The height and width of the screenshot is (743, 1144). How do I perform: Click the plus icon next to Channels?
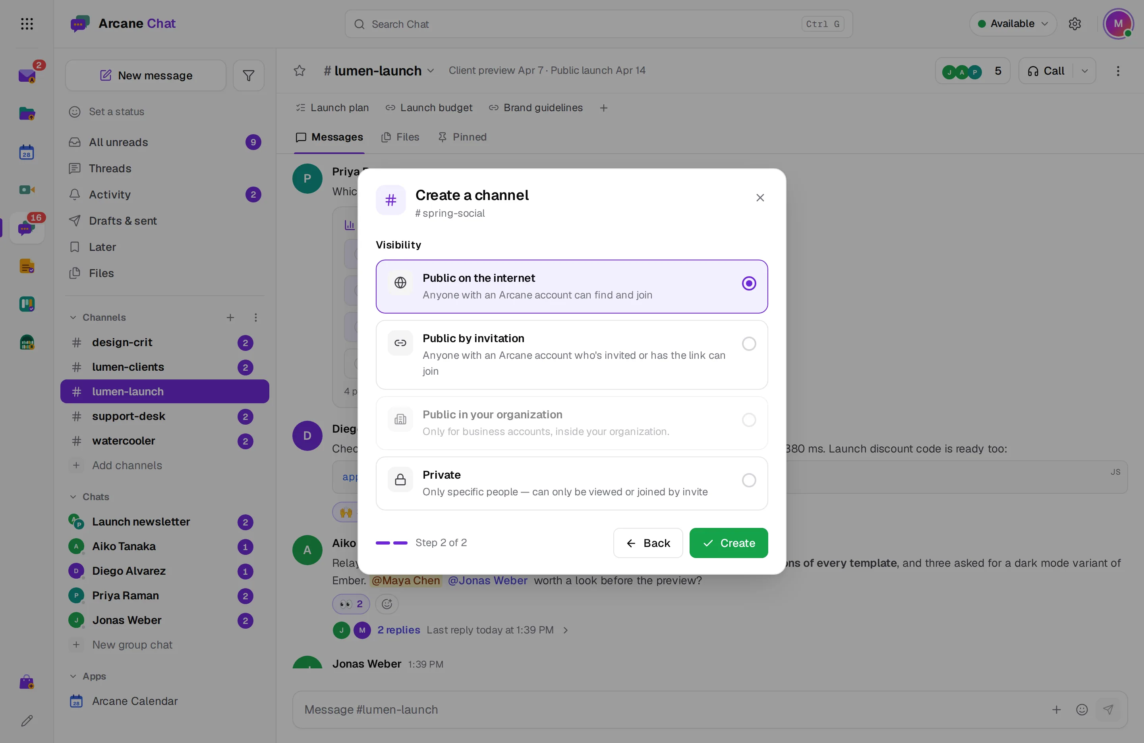(230, 318)
